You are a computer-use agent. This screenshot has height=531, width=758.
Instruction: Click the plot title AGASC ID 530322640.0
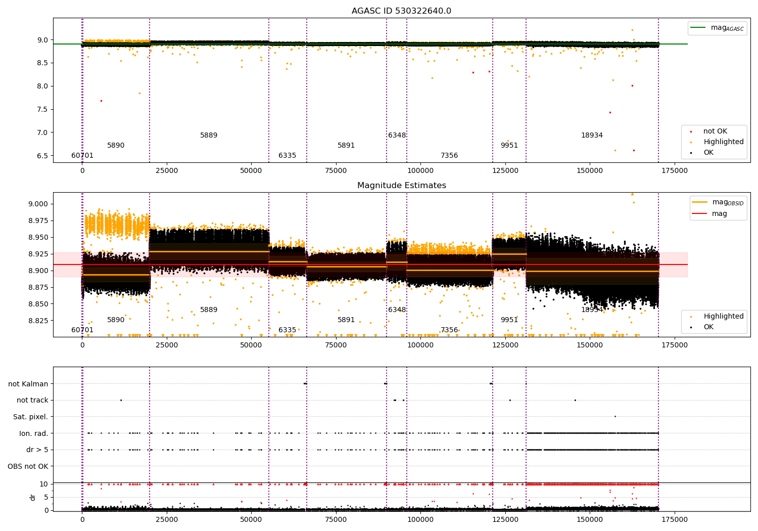(402, 11)
